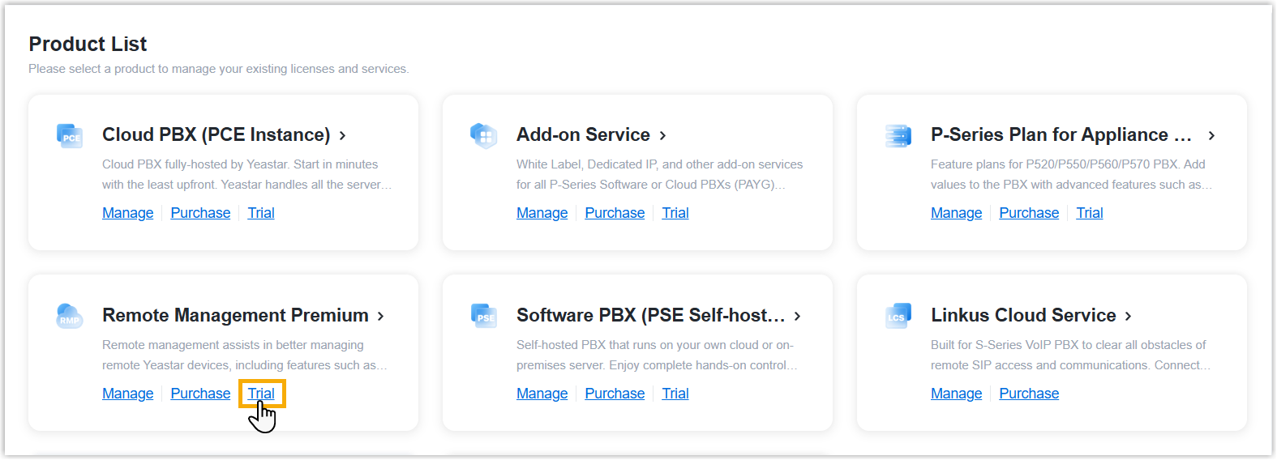Click the Linkus Cloud Service LCS icon
The image size is (1277, 460).
pyautogui.click(x=898, y=316)
